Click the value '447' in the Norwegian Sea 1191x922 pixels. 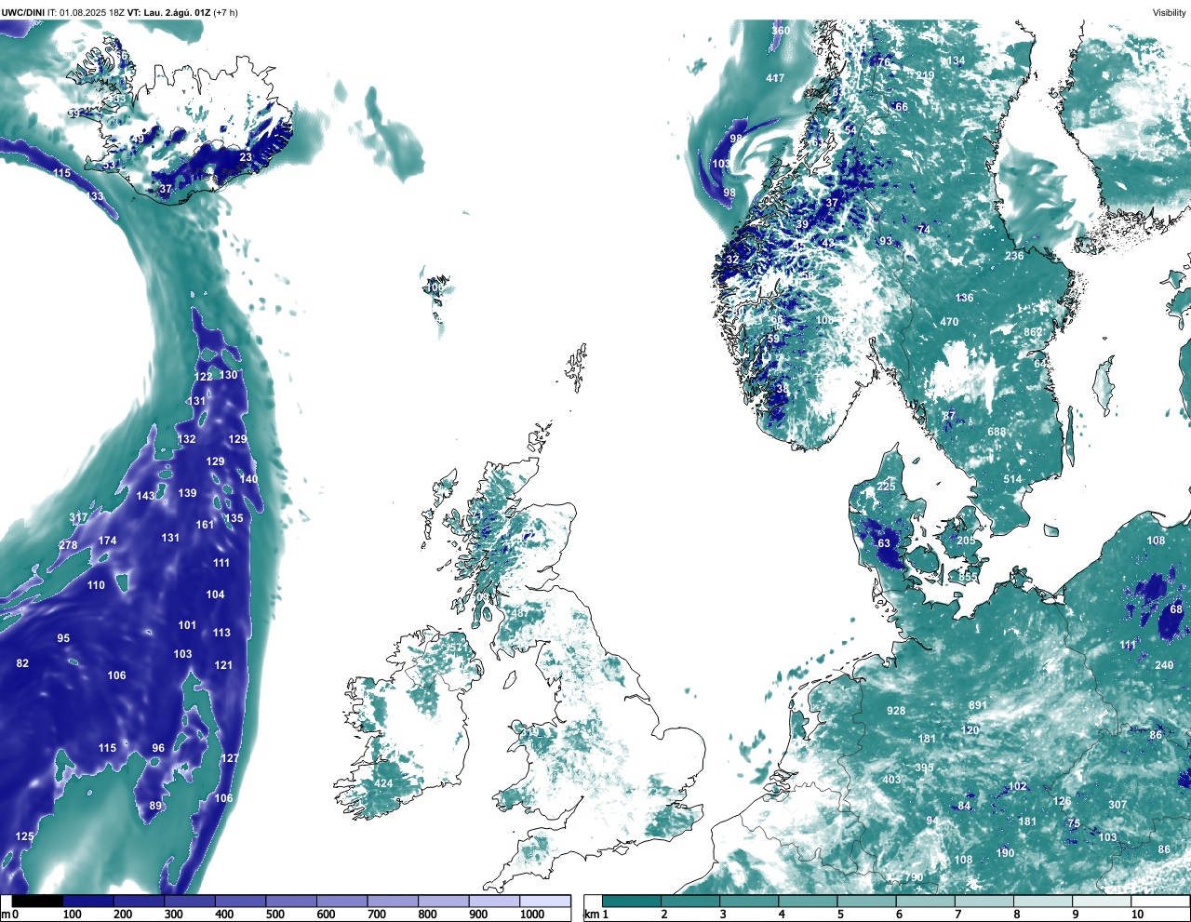(x=775, y=78)
